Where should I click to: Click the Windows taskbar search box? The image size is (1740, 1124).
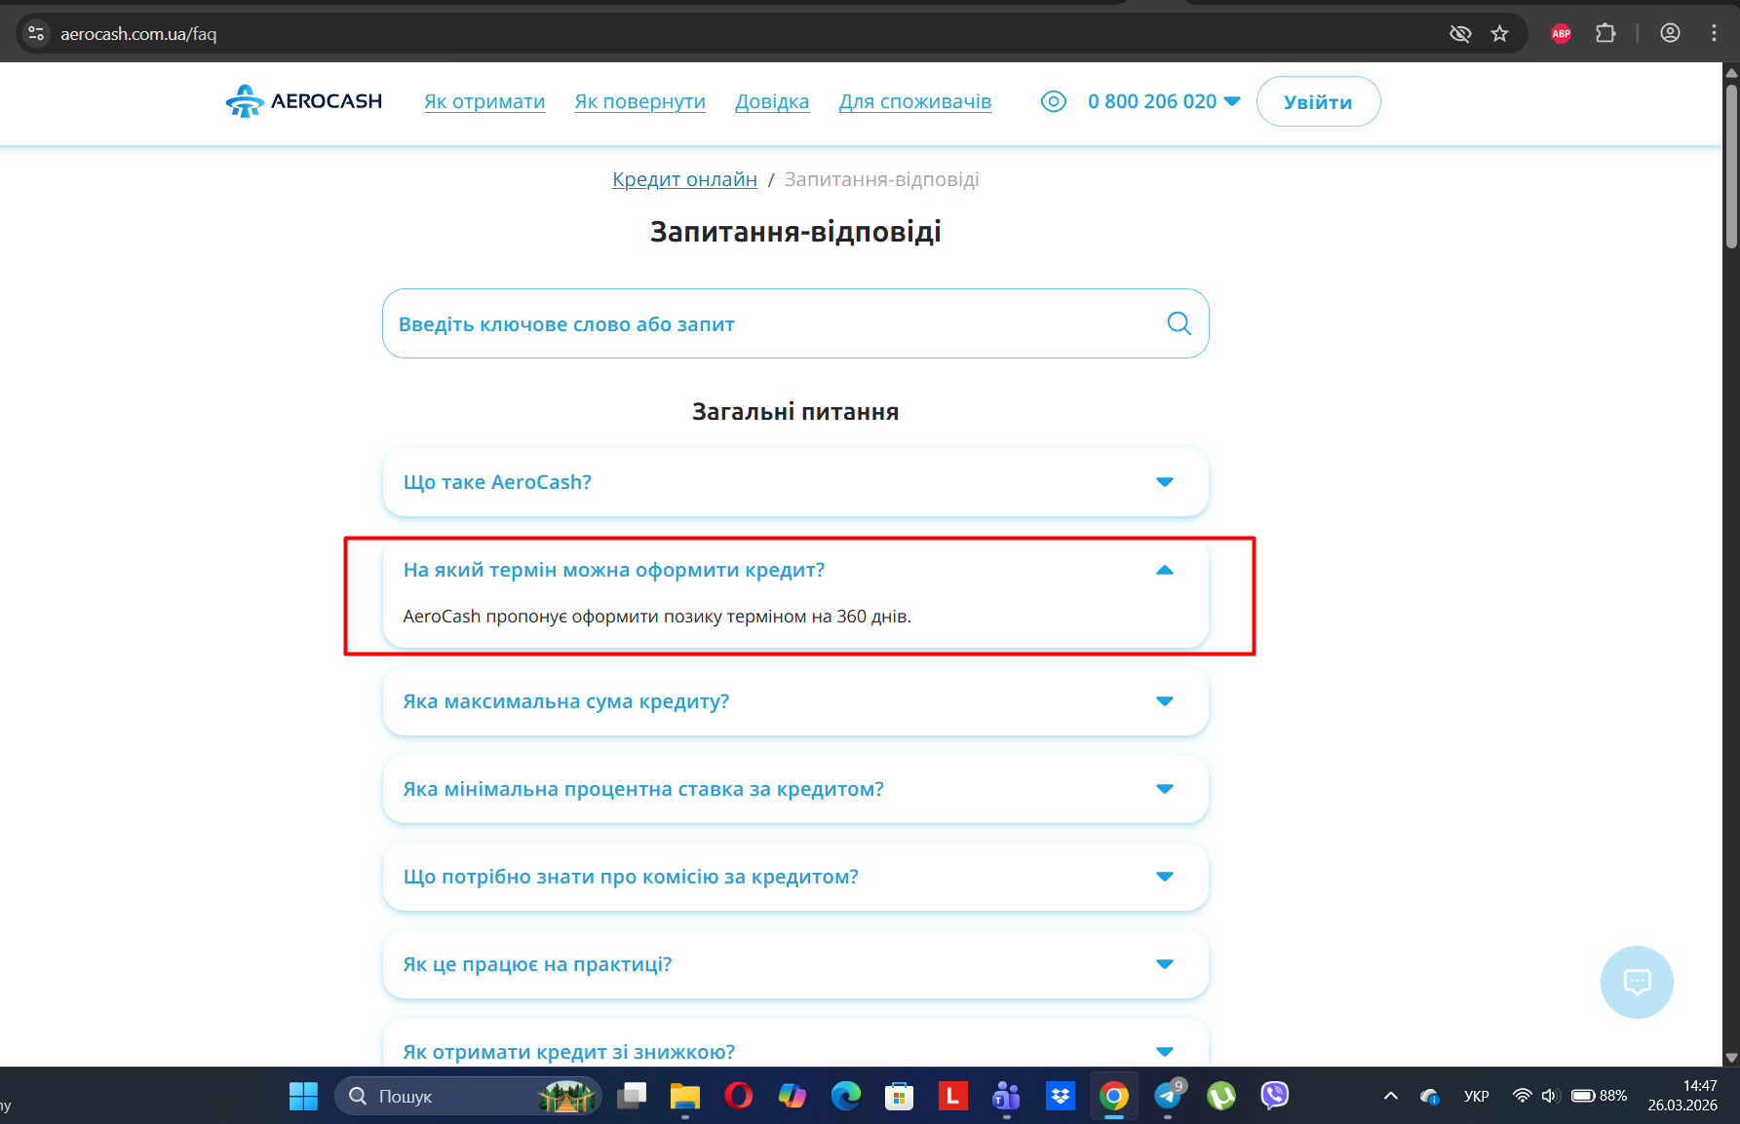tap(468, 1096)
